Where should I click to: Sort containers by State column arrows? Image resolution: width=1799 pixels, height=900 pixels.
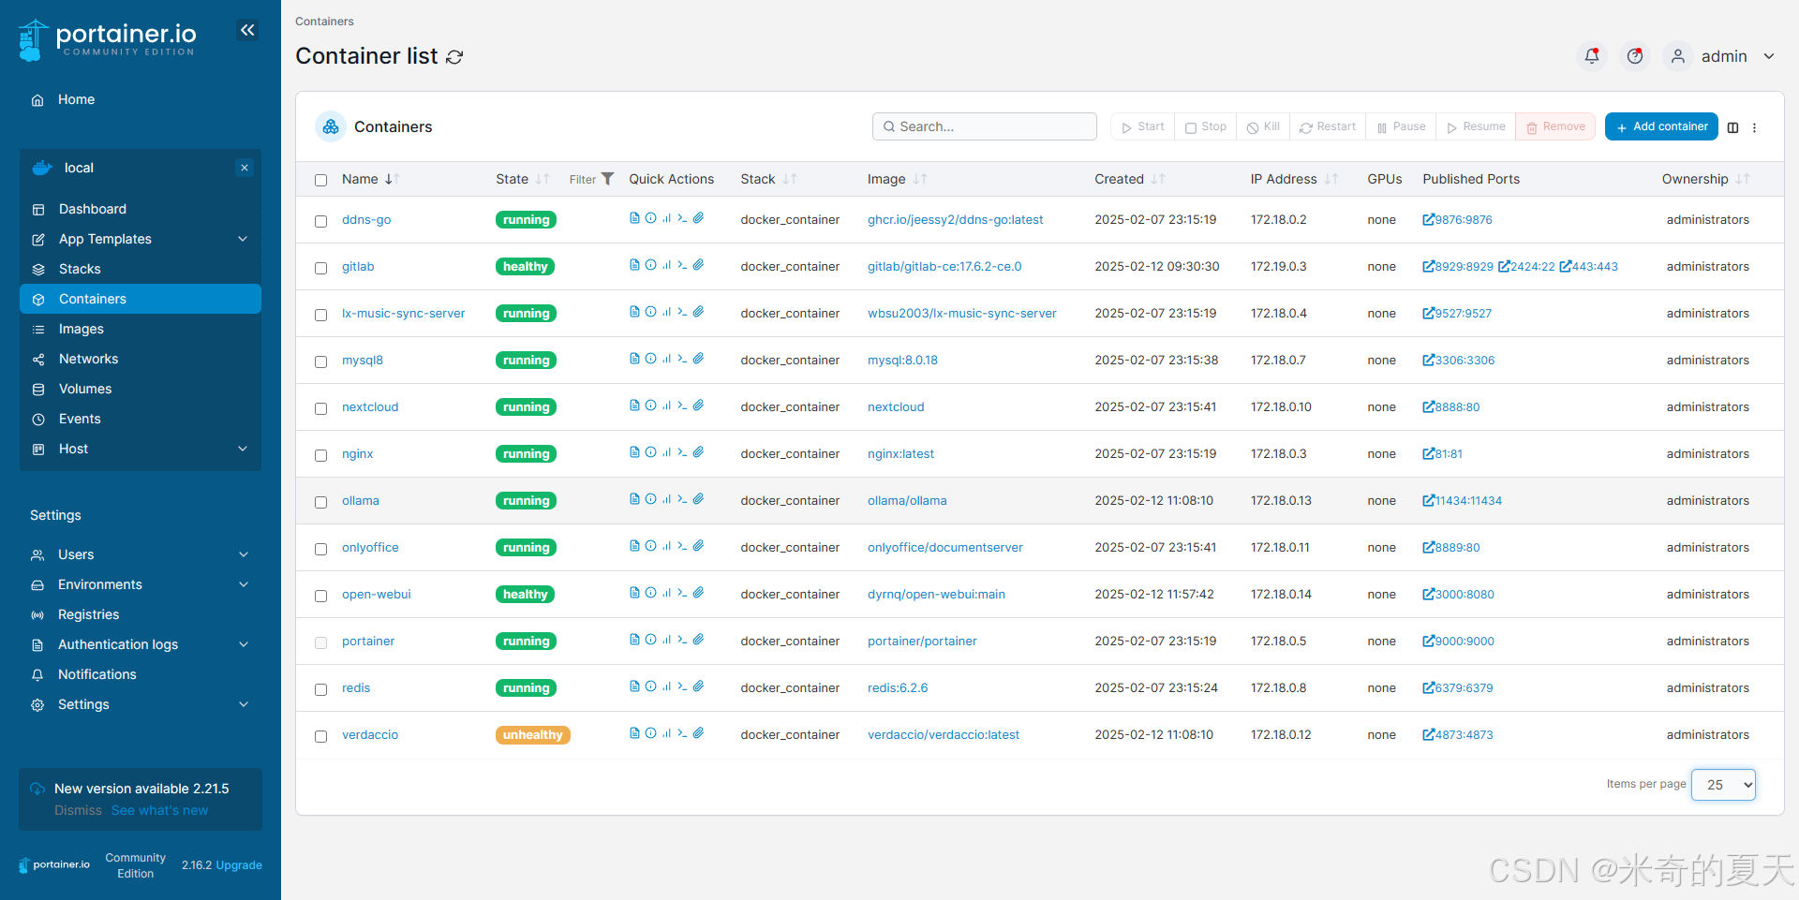(x=543, y=179)
